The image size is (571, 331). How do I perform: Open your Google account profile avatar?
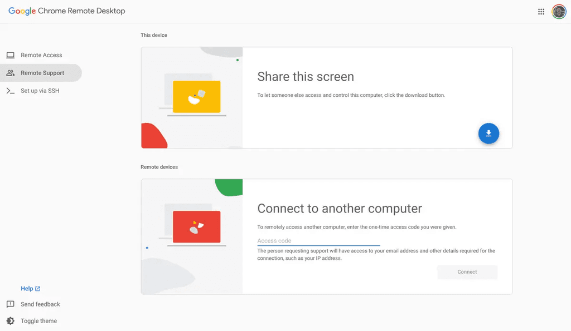tap(559, 11)
